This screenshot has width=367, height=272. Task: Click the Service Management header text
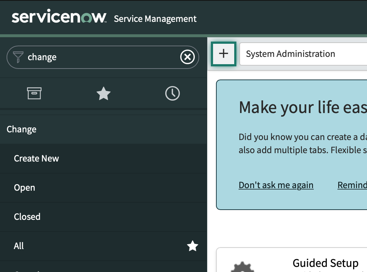155,19
